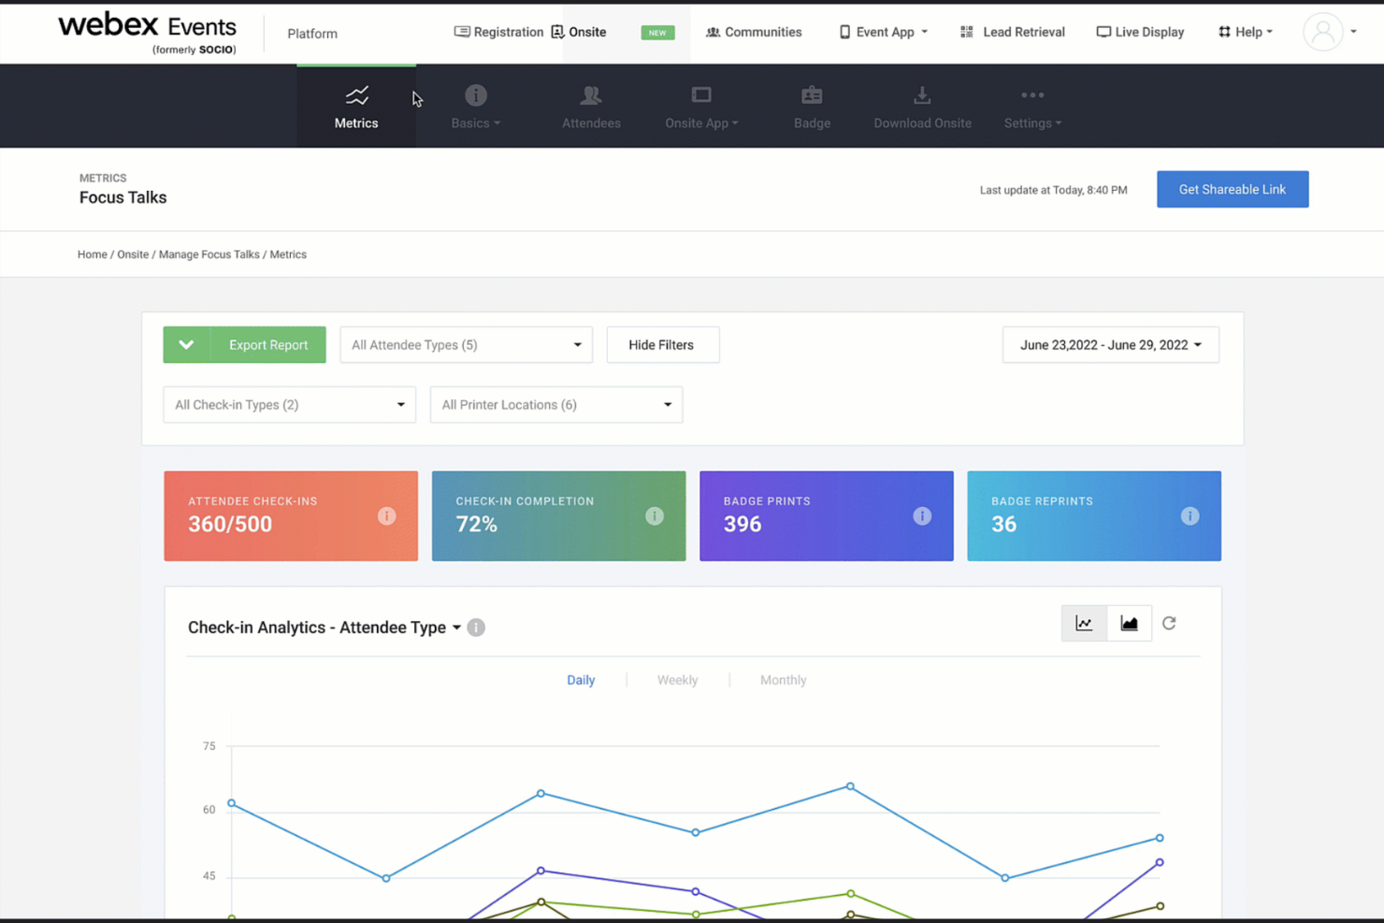
Task: Click the Help icon
Action: coord(1224,32)
